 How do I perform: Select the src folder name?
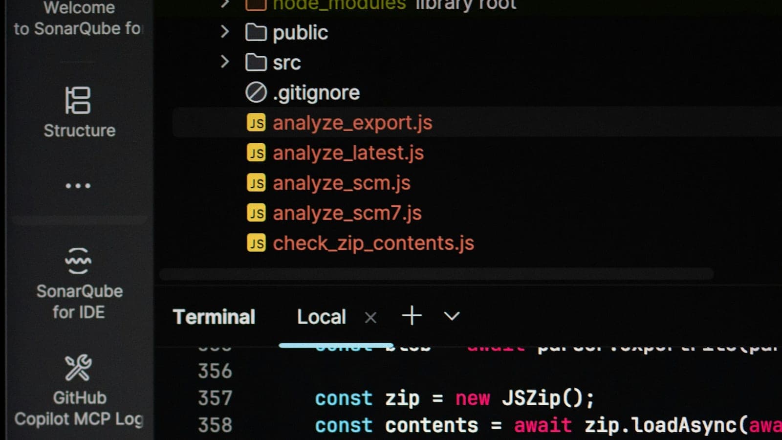click(286, 63)
